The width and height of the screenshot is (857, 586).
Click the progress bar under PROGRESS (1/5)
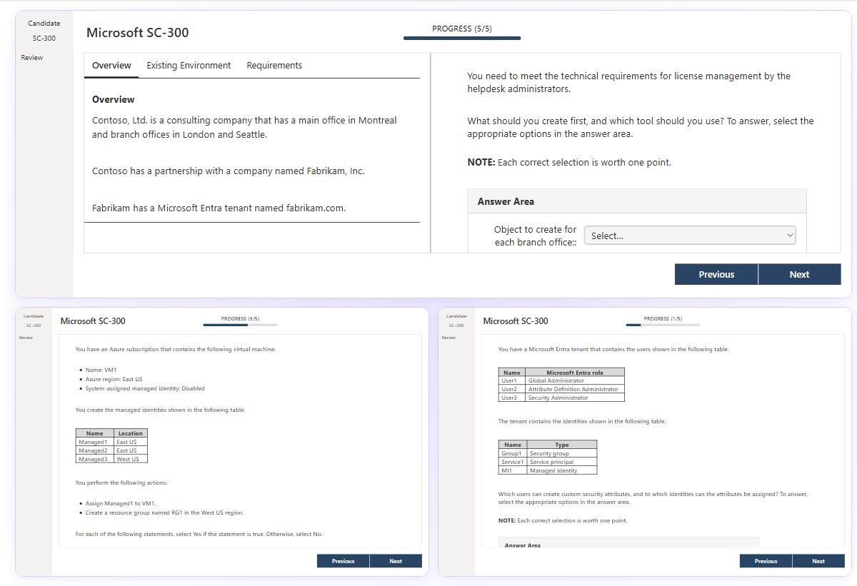pos(663,325)
